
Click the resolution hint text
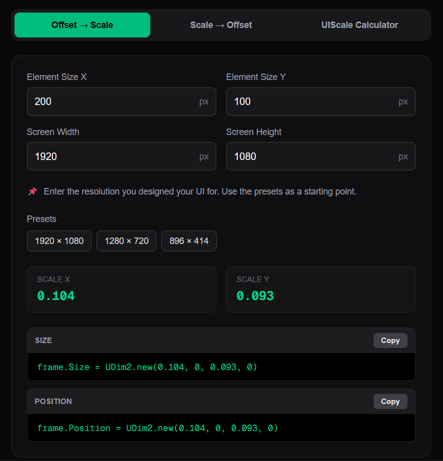tap(200, 191)
